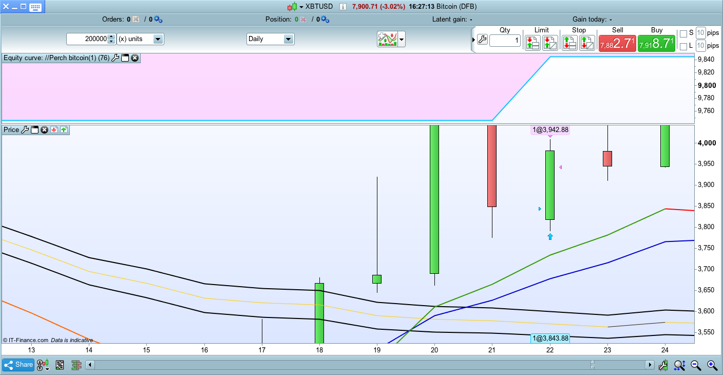Screen dimensions: 723x375
Task: Click the horizontal scrollbar right arrow
Action: click(650, 365)
